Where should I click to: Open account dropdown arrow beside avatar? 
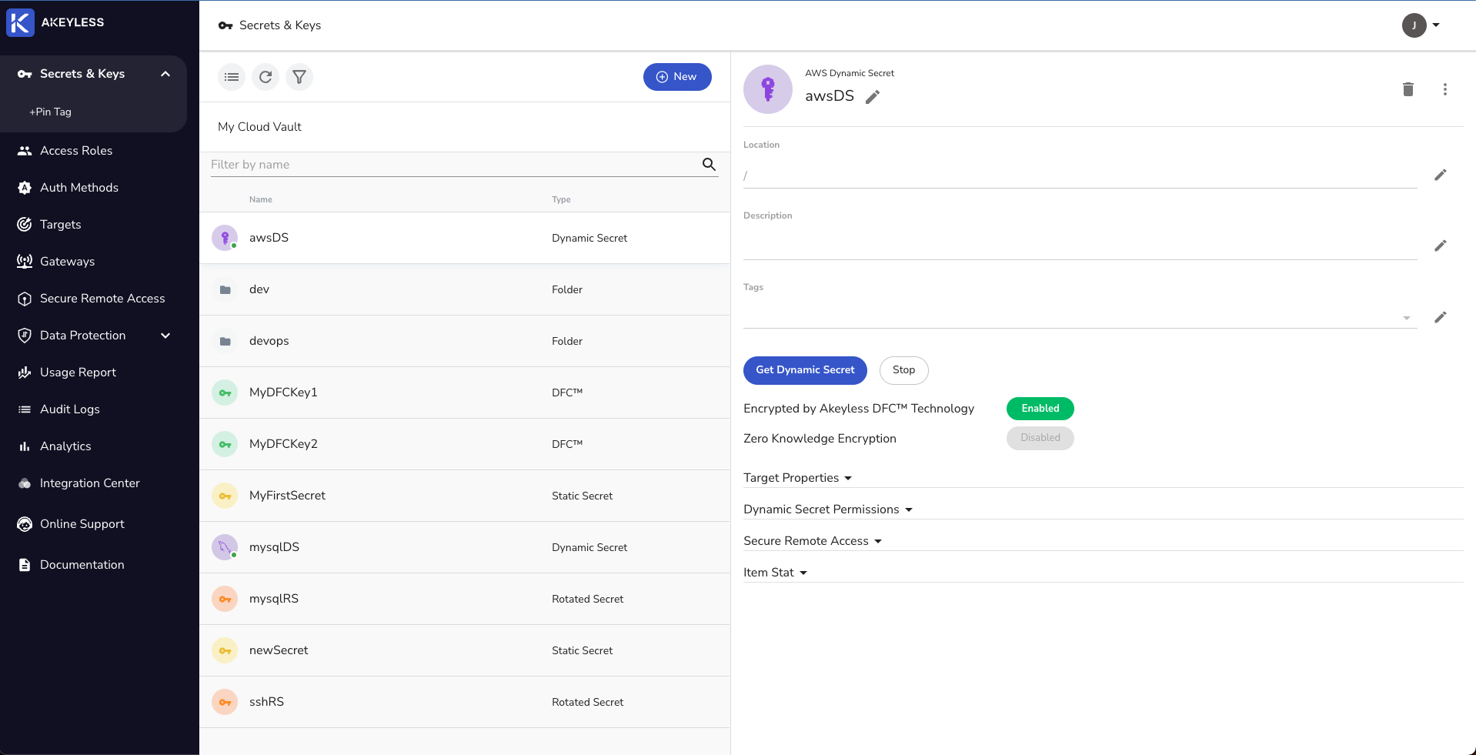1436,25
